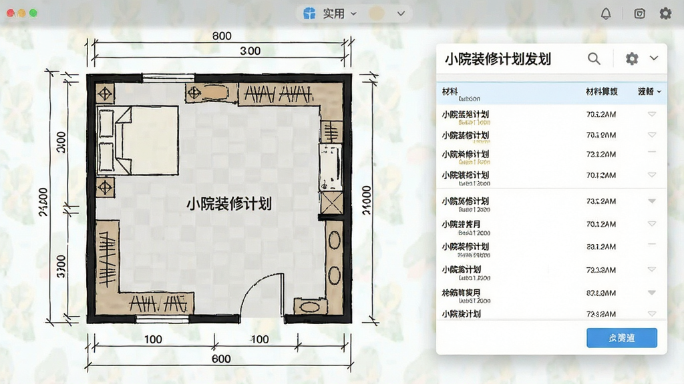This screenshot has height=384, width=684.
Task: Expand the filled triangle beside 82.8.9AM
Action: 652,293
